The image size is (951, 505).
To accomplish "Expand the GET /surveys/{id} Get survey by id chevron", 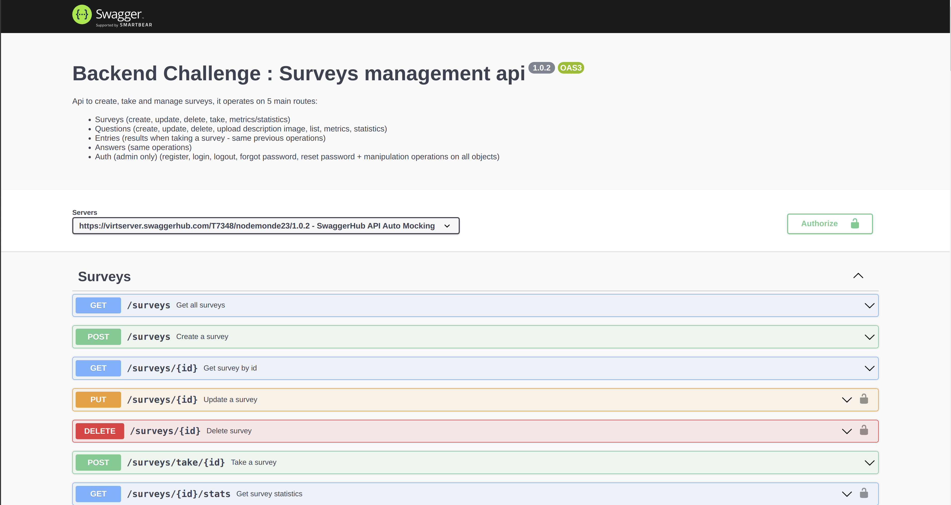I will (x=869, y=368).
